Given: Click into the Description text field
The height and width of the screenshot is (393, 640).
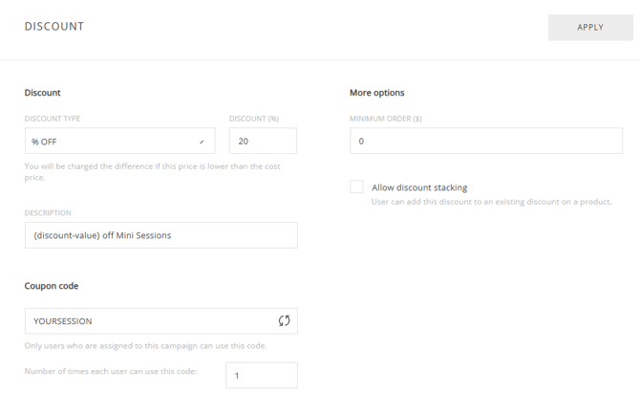Looking at the screenshot, I should point(160,235).
